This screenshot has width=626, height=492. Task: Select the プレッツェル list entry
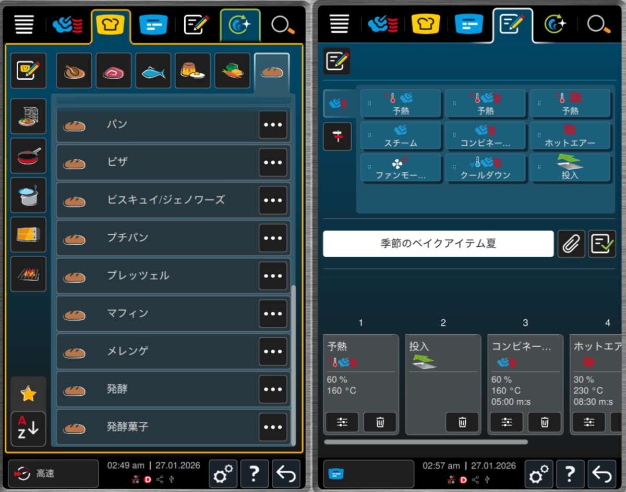(x=156, y=276)
